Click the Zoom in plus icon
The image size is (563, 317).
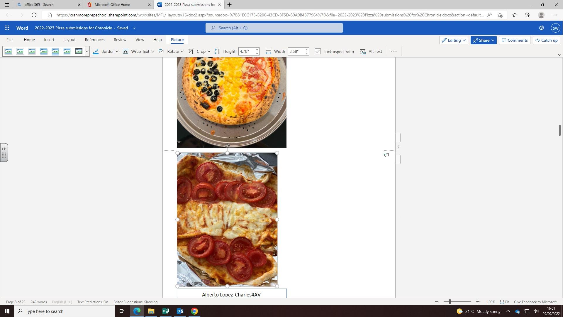(x=478, y=302)
